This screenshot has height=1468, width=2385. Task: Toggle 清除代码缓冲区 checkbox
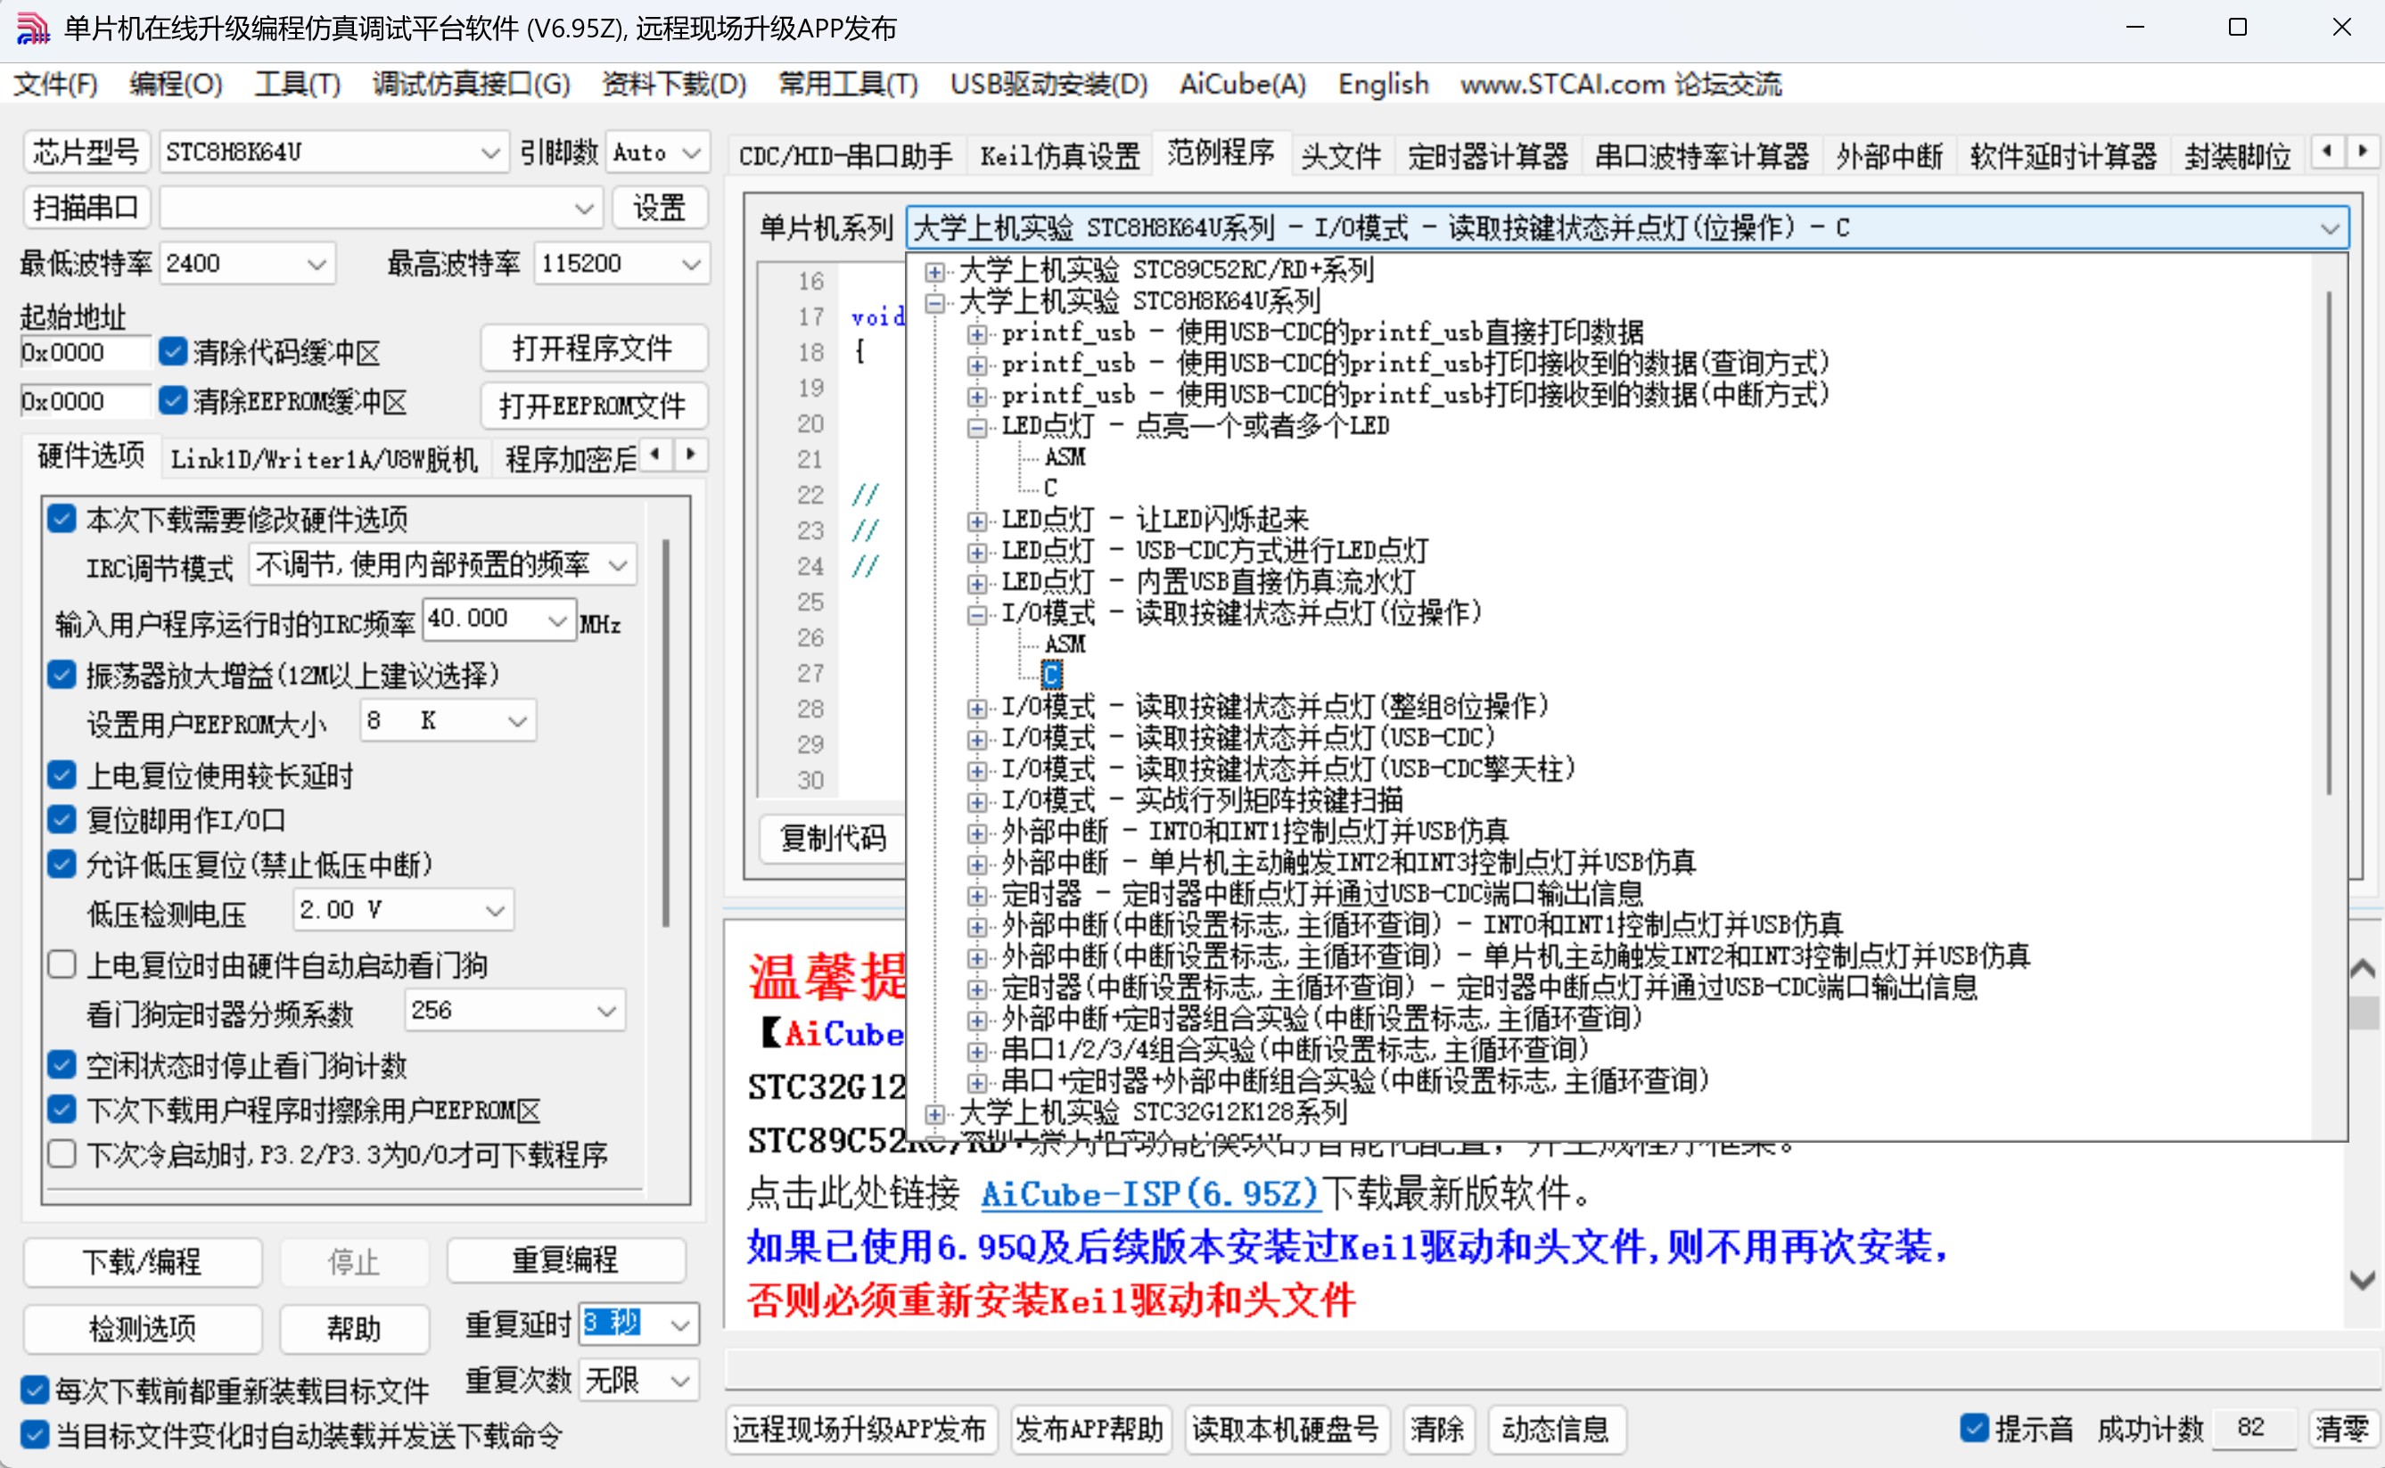click(x=173, y=350)
